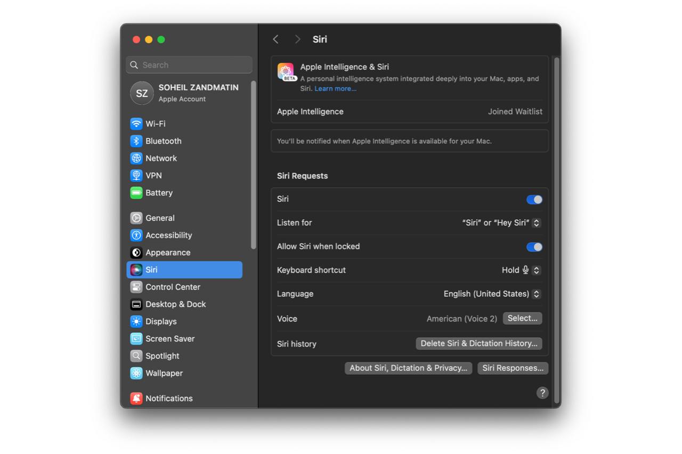Select Displays in the sidebar
This screenshot has height=454, width=682.
tap(184, 321)
